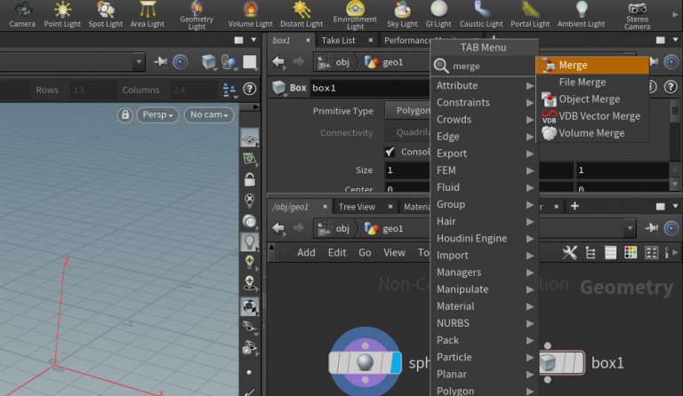
Task: Select the box1 parameters tab
Action: point(281,41)
